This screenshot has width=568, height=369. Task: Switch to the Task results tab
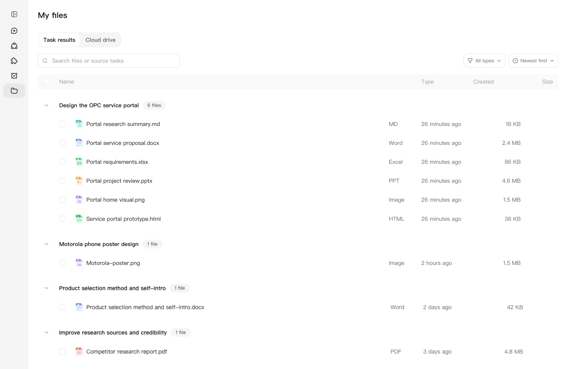pyautogui.click(x=59, y=40)
